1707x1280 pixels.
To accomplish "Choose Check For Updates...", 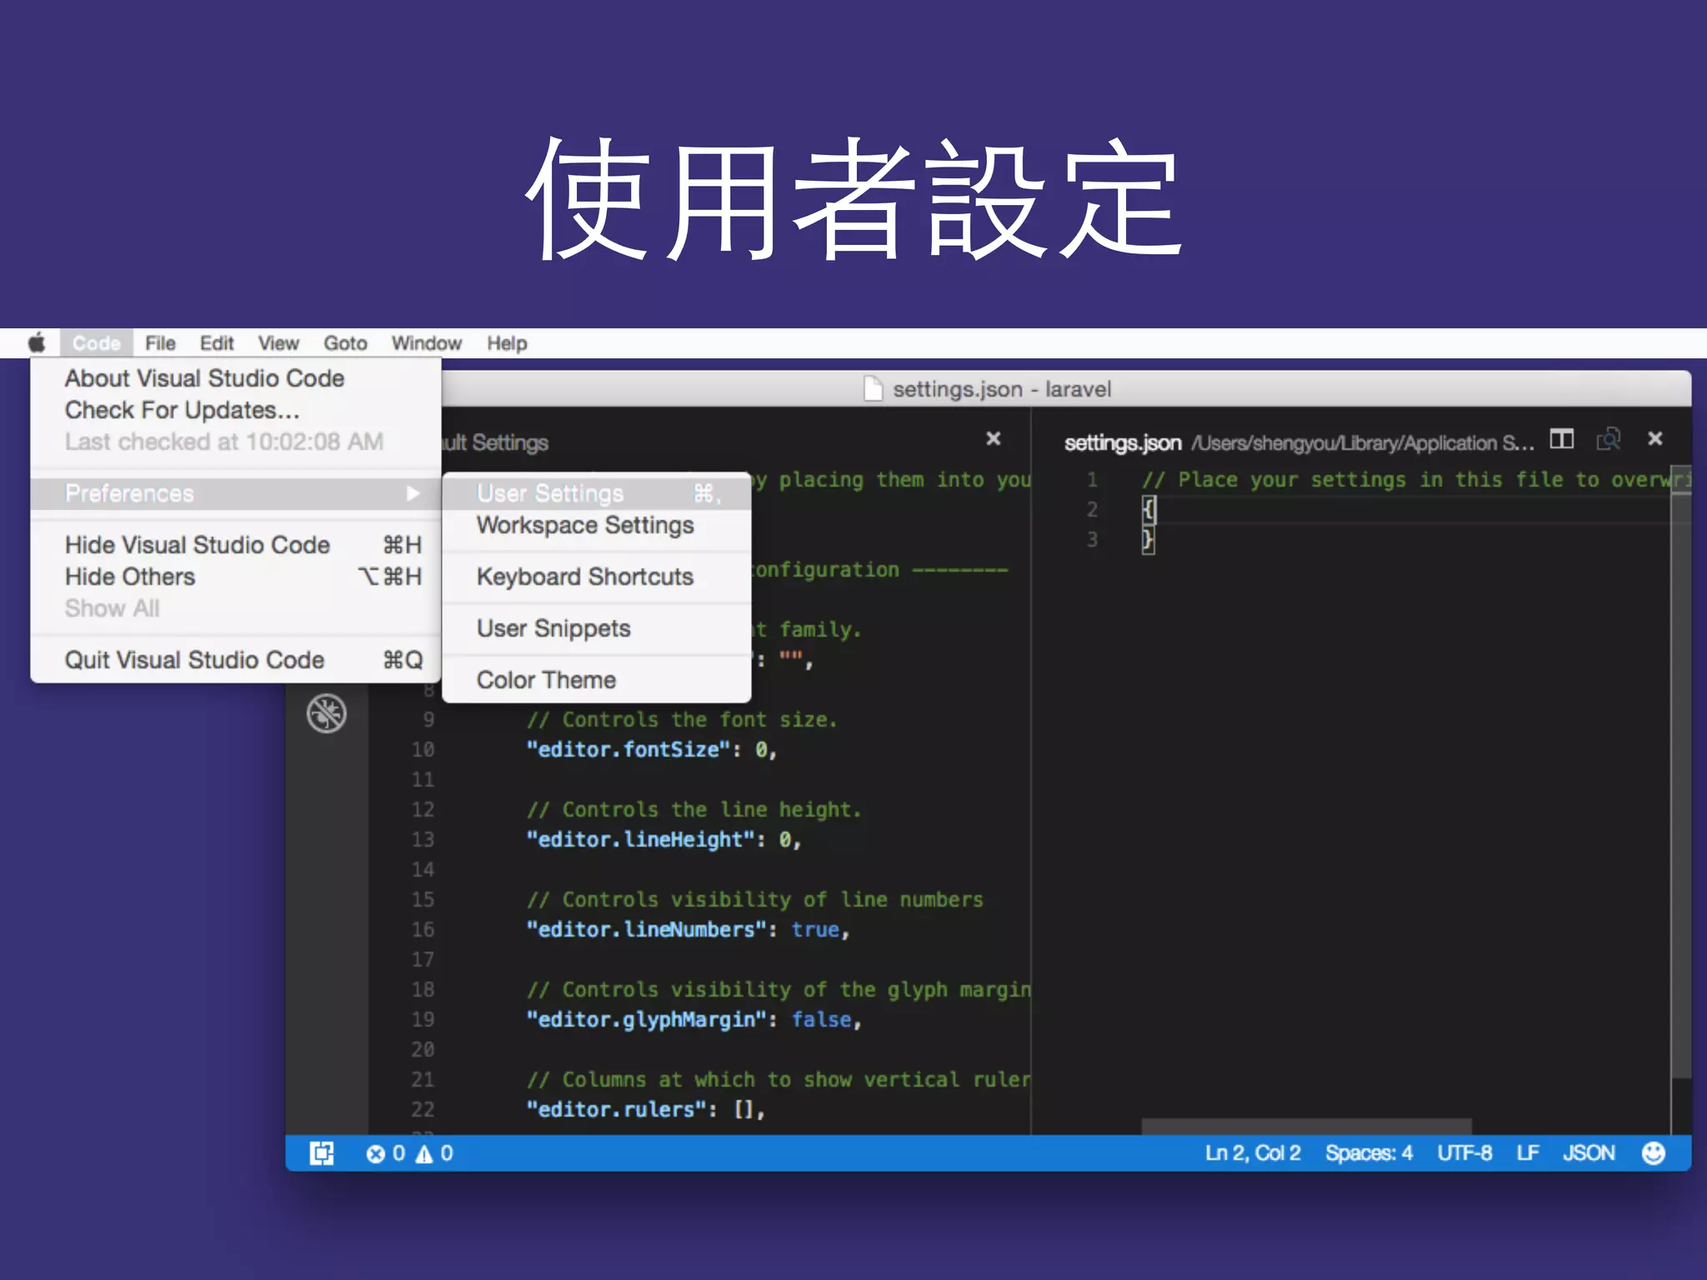I will [x=236, y=410].
